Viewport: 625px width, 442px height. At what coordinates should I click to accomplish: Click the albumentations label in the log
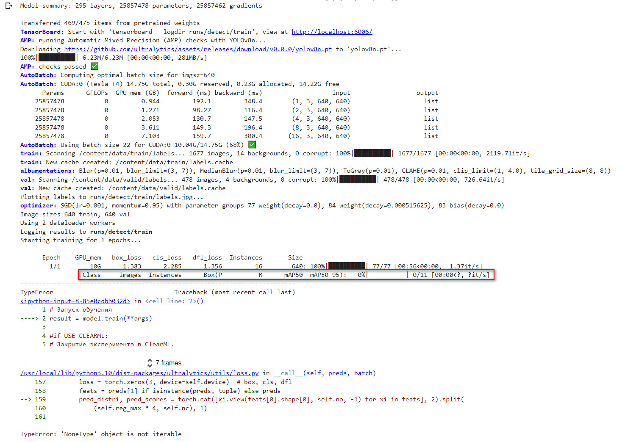[x=47, y=171]
